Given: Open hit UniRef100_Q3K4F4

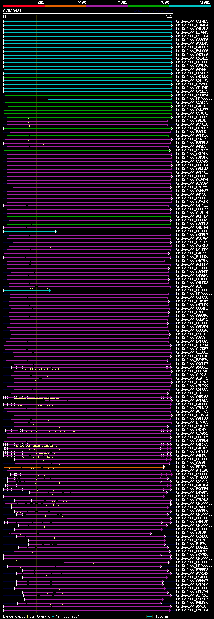Looking at the screenshot, I should point(192,25).
